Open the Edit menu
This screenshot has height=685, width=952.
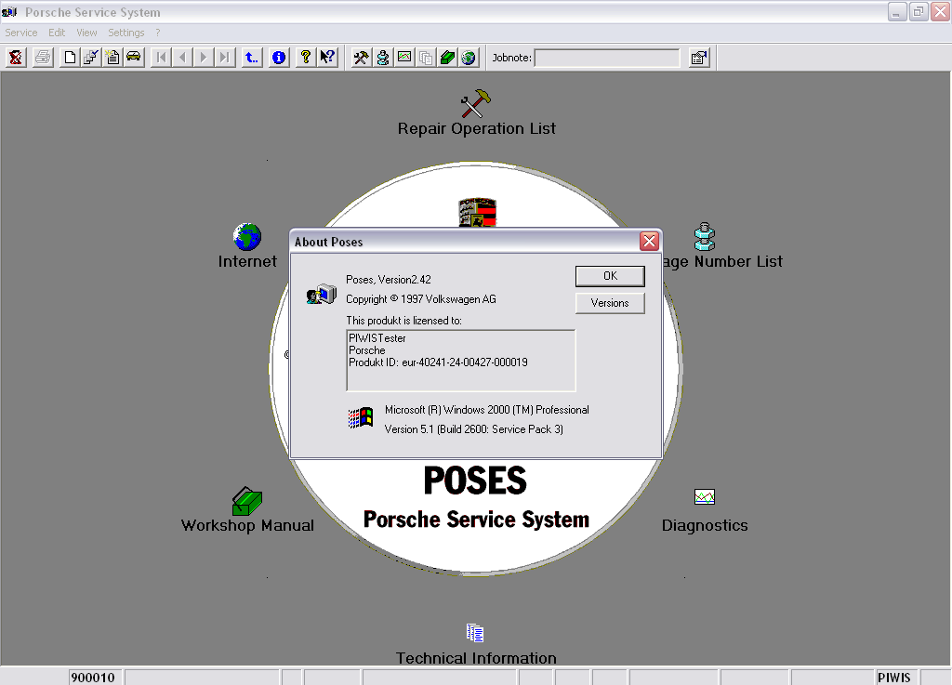click(57, 33)
